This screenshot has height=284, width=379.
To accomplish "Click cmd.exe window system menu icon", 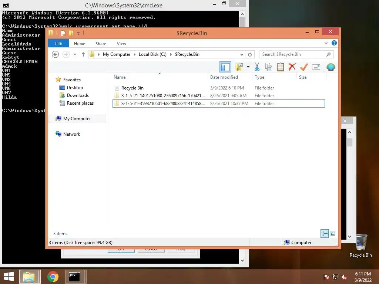I will pyautogui.click(x=6, y=5).
